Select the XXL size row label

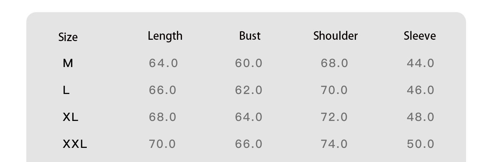coord(75,144)
